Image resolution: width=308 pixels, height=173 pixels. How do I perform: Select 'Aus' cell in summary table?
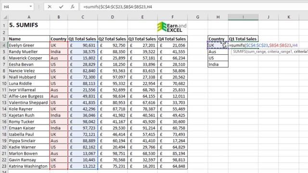(x=218, y=51)
